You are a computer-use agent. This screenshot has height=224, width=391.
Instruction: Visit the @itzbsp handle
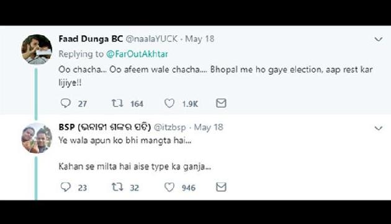pyautogui.click(x=170, y=127)
